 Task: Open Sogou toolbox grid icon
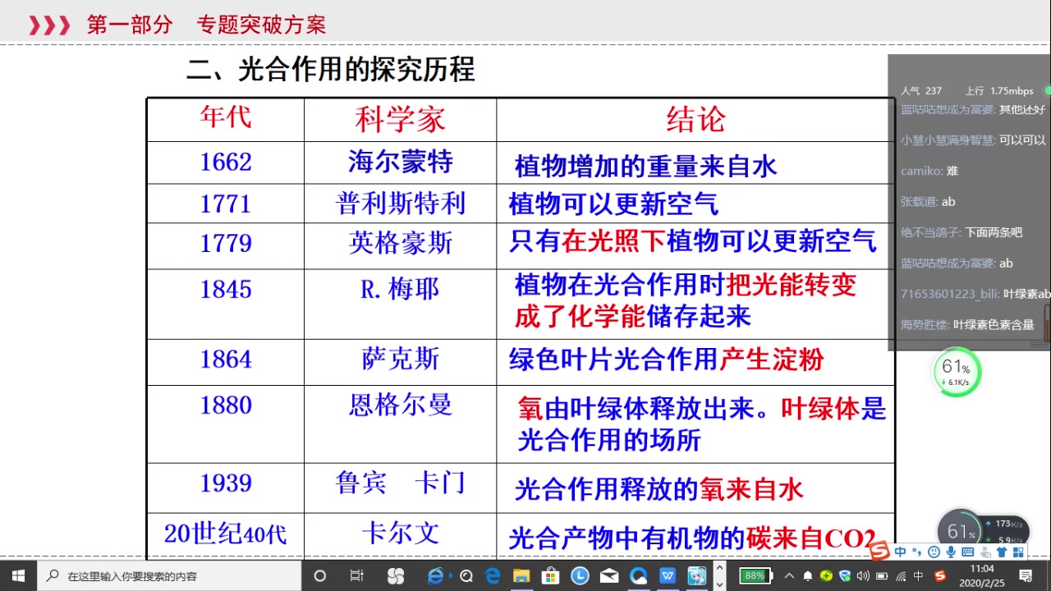click(x=1019, y=552)
